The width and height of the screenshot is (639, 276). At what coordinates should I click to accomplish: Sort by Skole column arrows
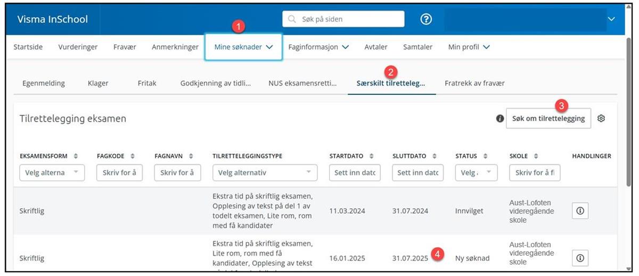point(536,156)
